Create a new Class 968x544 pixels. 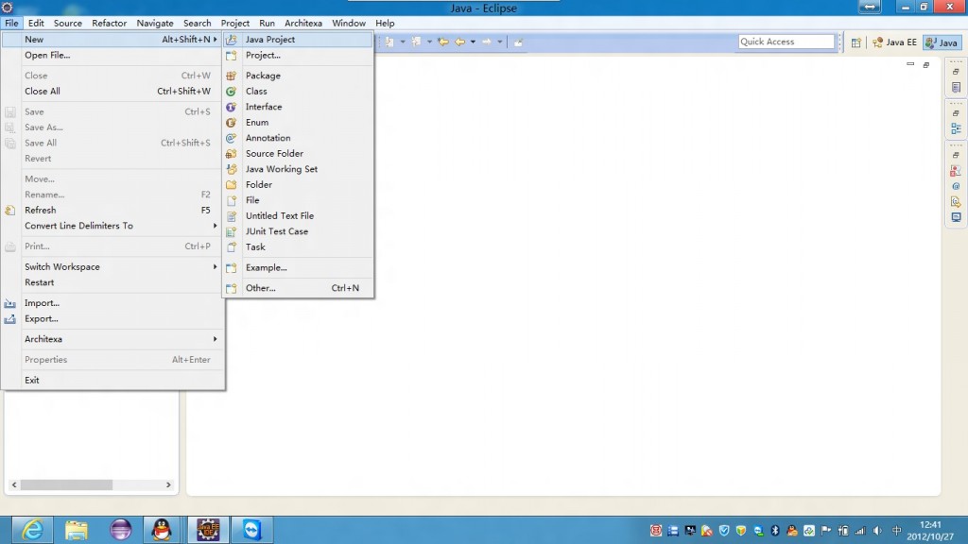click(298, 91)
